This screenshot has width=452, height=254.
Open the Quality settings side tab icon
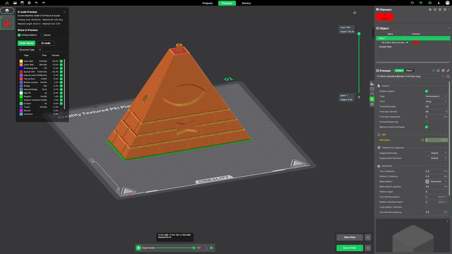tap(372, 84)
